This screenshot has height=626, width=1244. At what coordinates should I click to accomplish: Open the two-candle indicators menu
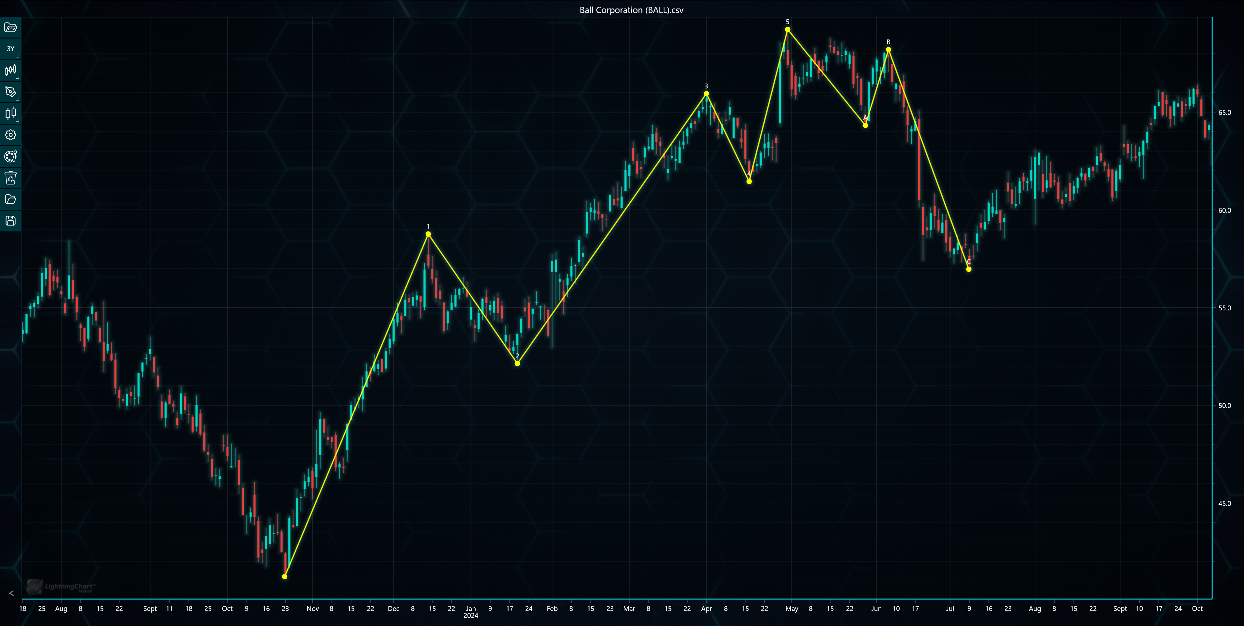click(11, 114)
